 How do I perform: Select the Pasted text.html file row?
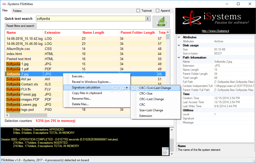pyautogui.click(x=85, y=59)
